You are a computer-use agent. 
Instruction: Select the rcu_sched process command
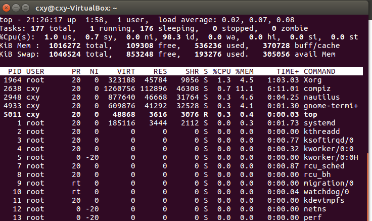point(324,166)
